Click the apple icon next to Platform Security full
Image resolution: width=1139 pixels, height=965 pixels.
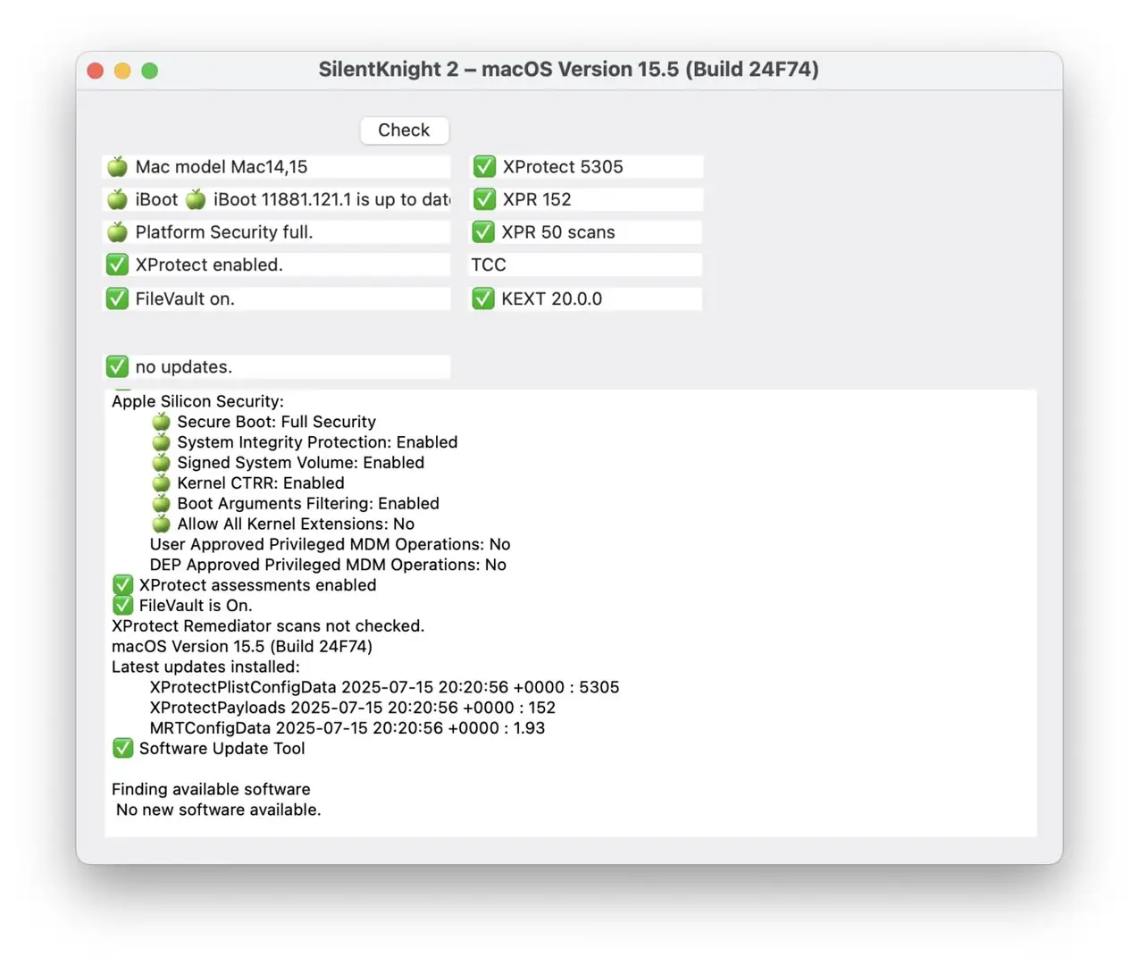[117, 232]
